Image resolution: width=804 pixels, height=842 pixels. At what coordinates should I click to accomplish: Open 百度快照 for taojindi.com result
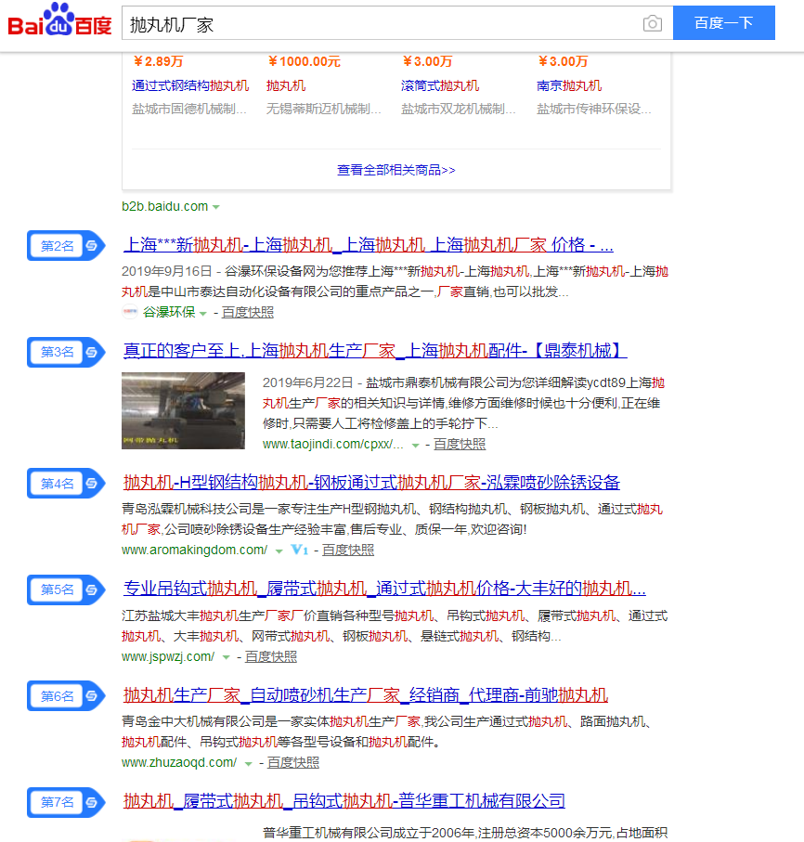[460, 444]
